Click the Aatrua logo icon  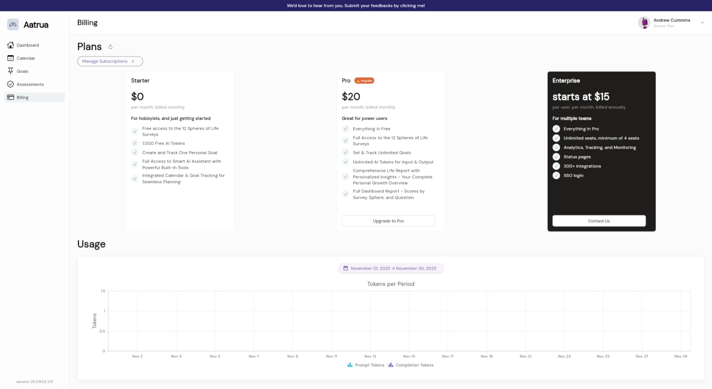point(13,24)
